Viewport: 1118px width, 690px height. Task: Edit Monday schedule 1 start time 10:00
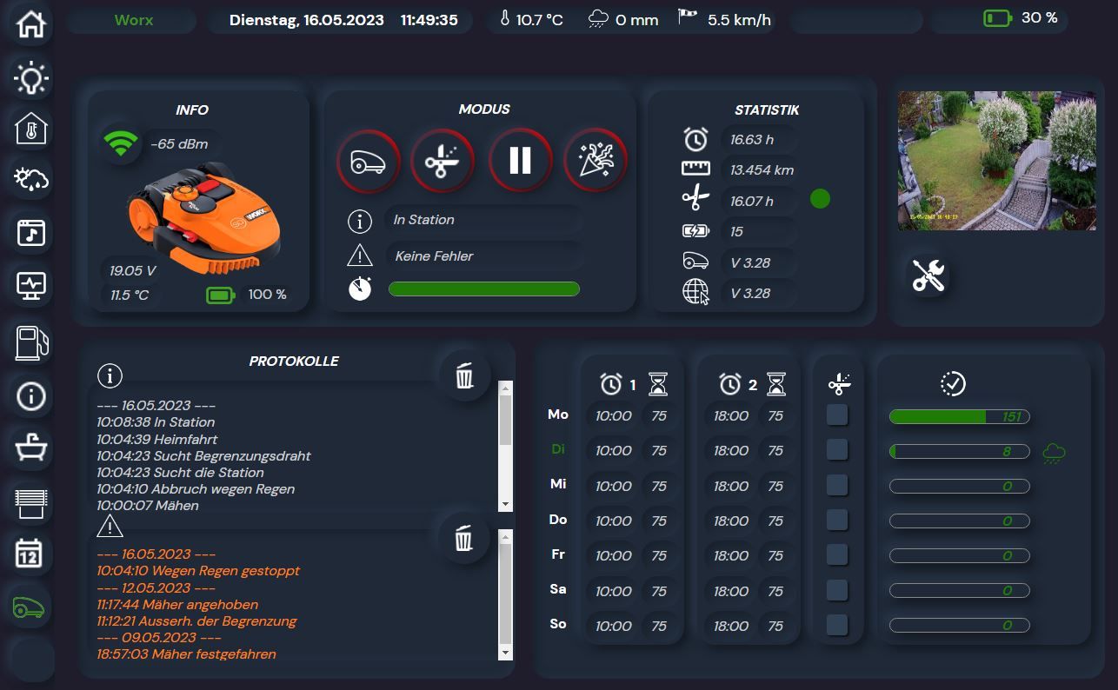pos(613,416)
